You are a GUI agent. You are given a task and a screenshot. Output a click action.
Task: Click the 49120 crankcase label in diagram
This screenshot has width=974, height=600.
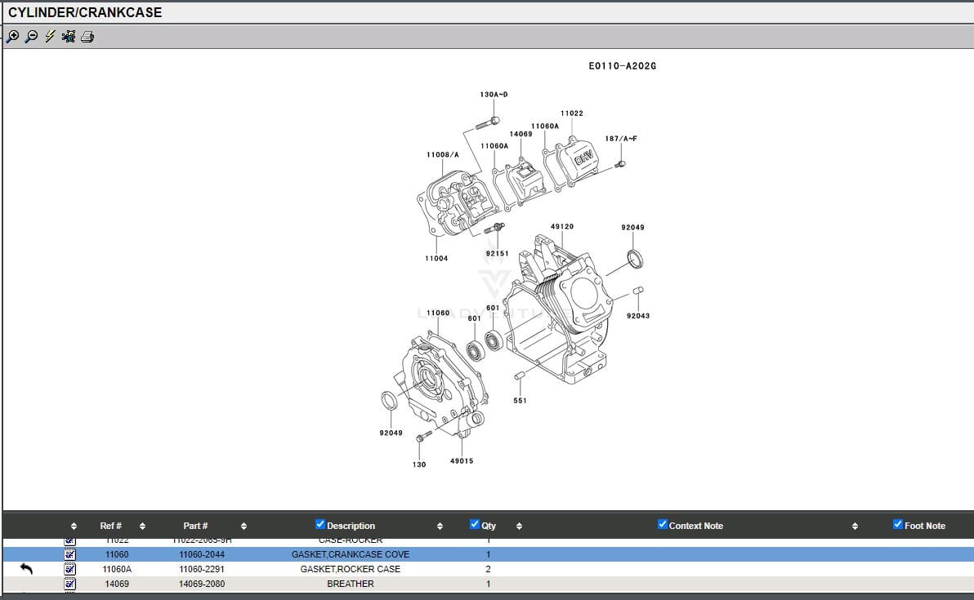[561, 227]
